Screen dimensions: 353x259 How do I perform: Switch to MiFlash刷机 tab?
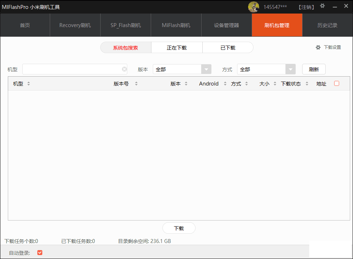pyautogui.click(x=176, y=25)
